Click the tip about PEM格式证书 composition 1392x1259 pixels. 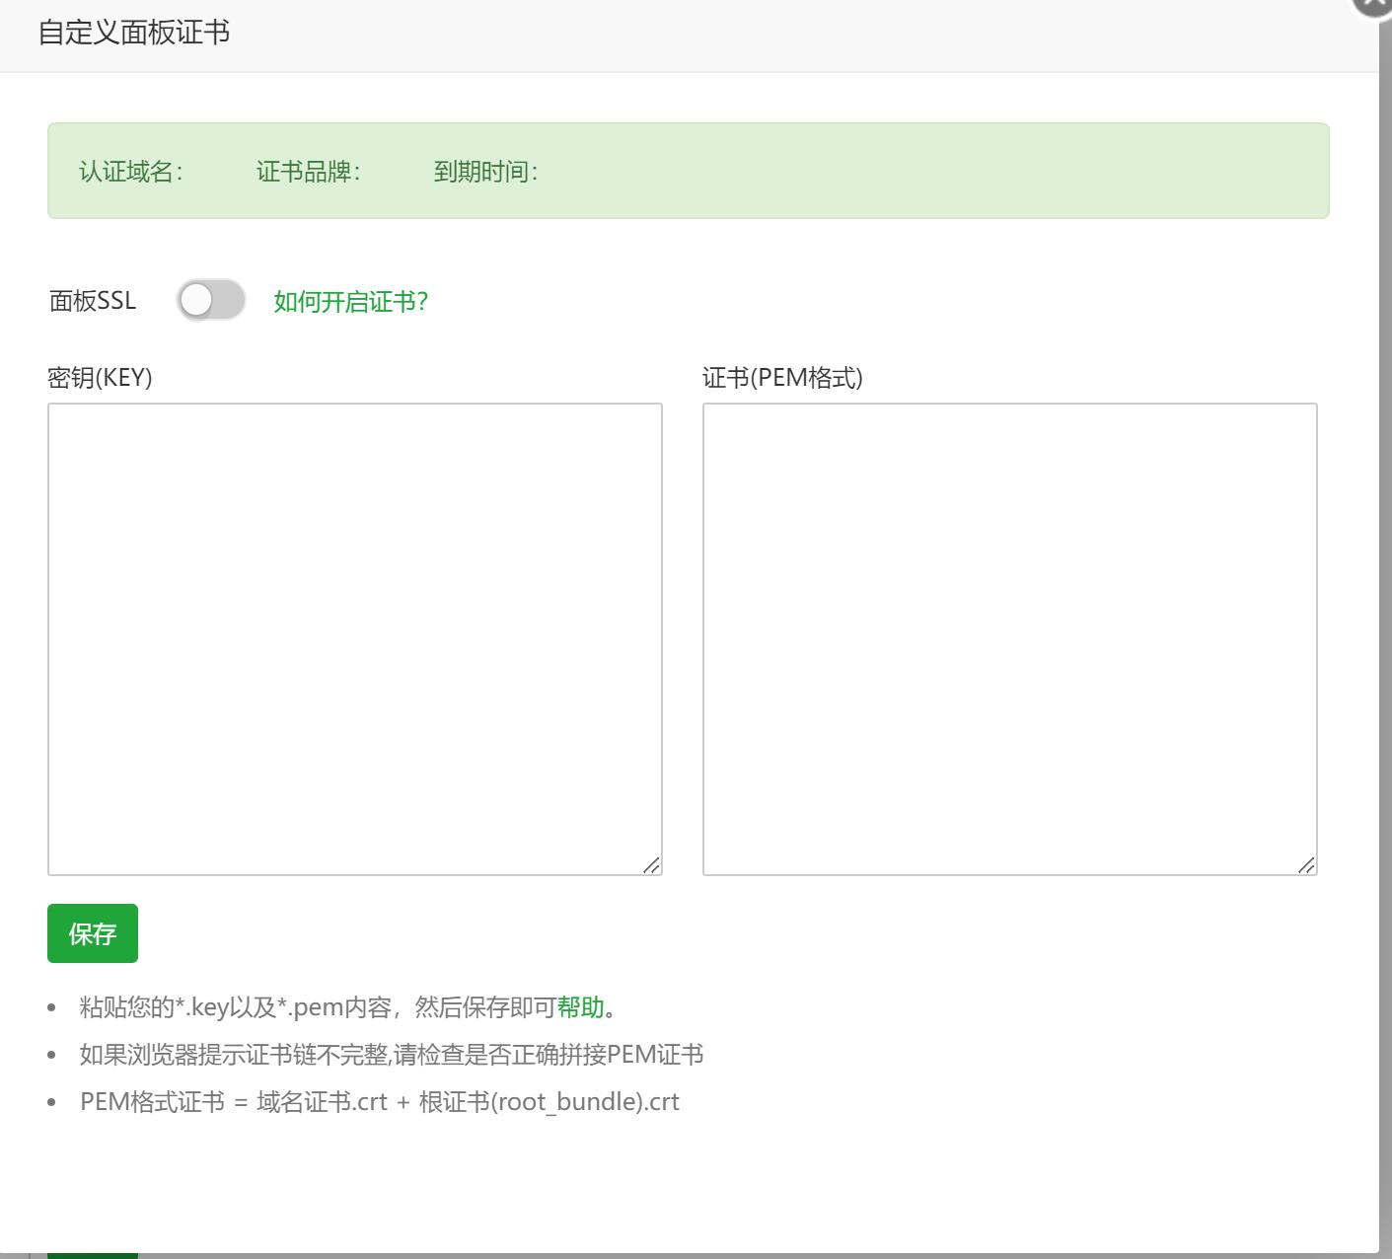point(380,1102)
